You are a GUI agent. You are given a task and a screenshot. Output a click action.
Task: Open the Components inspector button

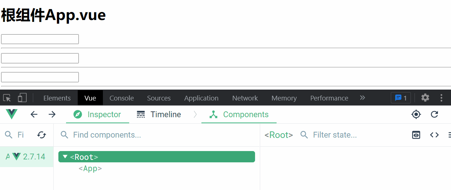click(x=239, y=114)
